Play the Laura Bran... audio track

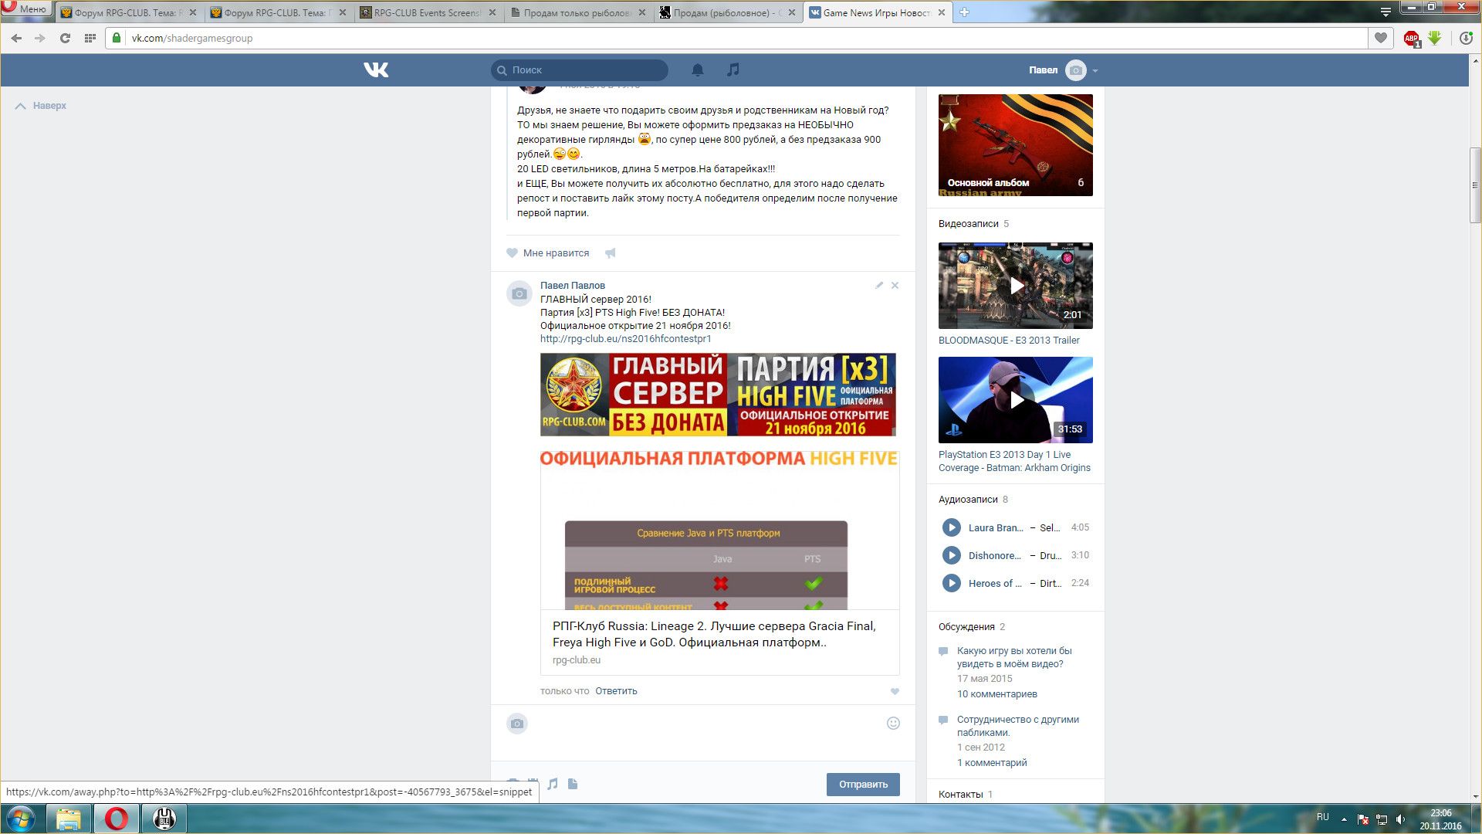coord(951,528)
